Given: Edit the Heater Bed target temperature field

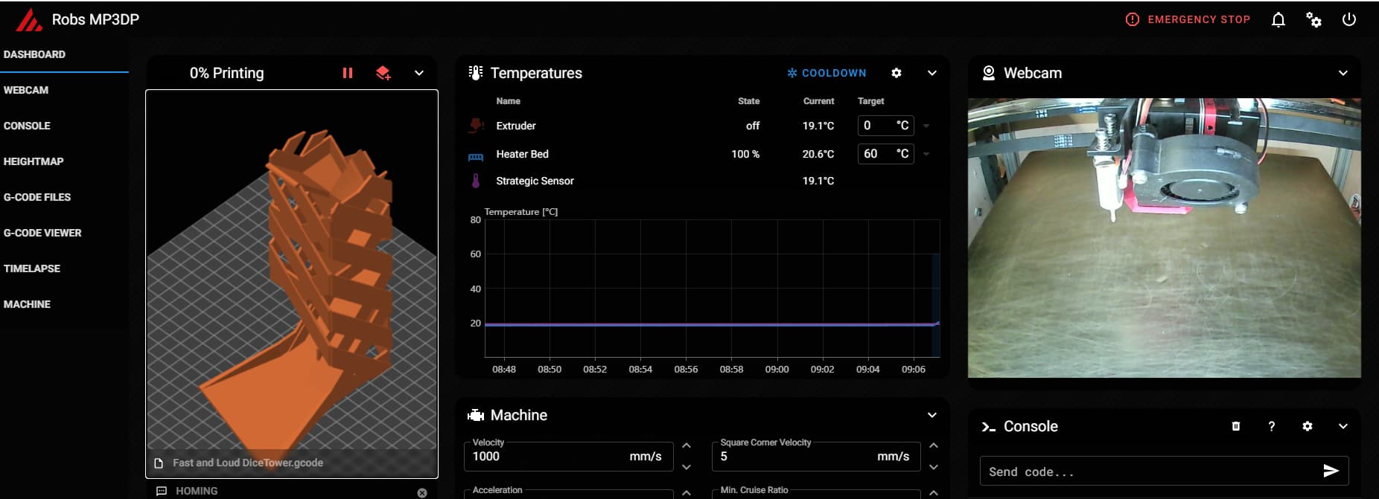Looking at the screenshot, I should click(885, 154).
